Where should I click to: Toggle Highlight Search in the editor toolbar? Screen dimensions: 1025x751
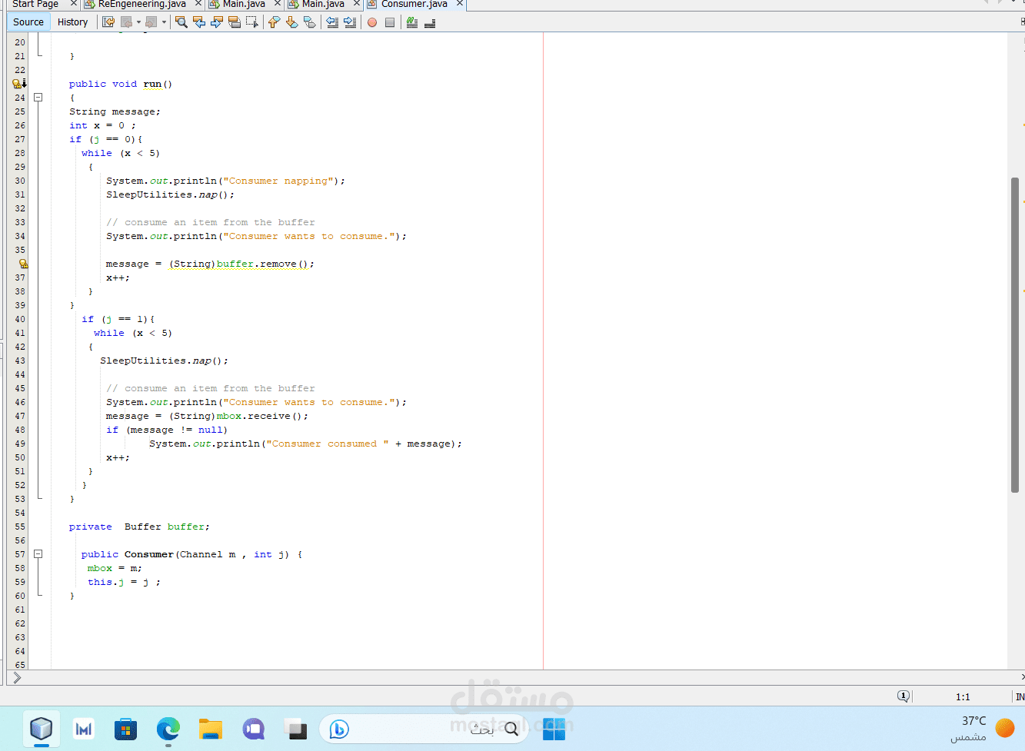tap(235, 22)
